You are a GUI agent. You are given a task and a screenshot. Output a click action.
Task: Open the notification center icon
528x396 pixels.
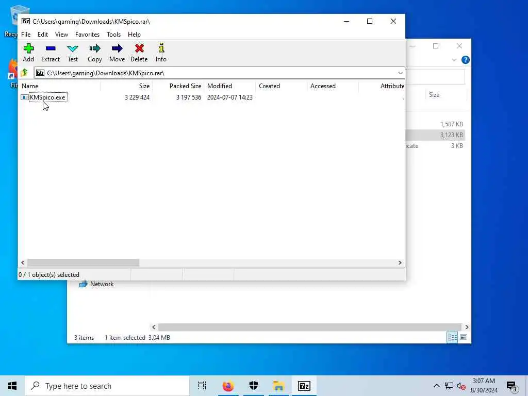[x=512, y=386]
